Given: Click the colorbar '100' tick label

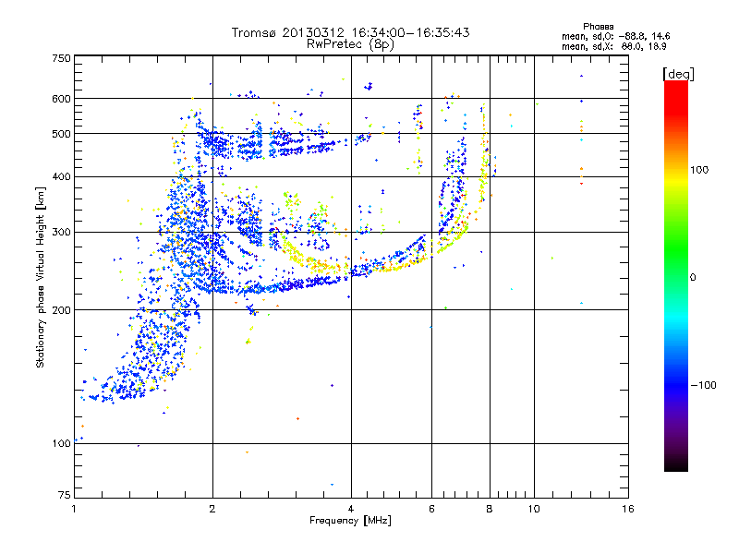Looking at the screenshot, I should [699, 170].
